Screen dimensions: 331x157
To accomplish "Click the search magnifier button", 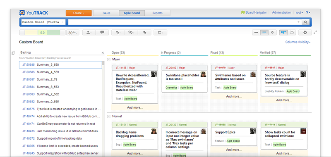I will point(305,22).
